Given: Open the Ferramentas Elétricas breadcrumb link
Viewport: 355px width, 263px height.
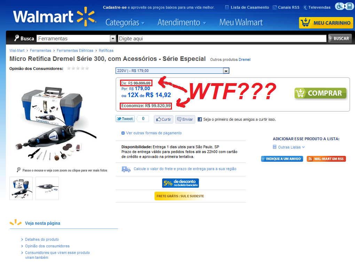Looking at the screenshot, I should pyautogui.click(x=75, y=50).
